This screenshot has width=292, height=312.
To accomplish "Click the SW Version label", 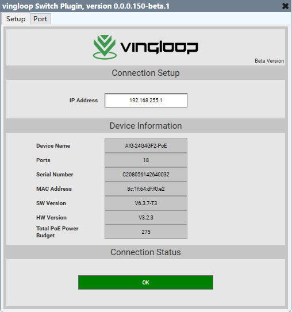I will (x=51, y=203).
